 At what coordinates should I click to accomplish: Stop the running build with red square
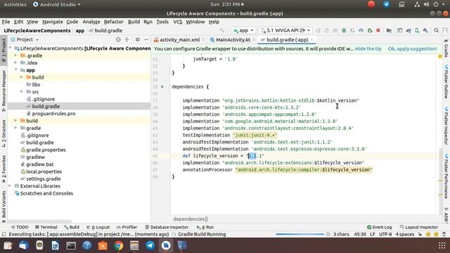[x=378, y=30]
